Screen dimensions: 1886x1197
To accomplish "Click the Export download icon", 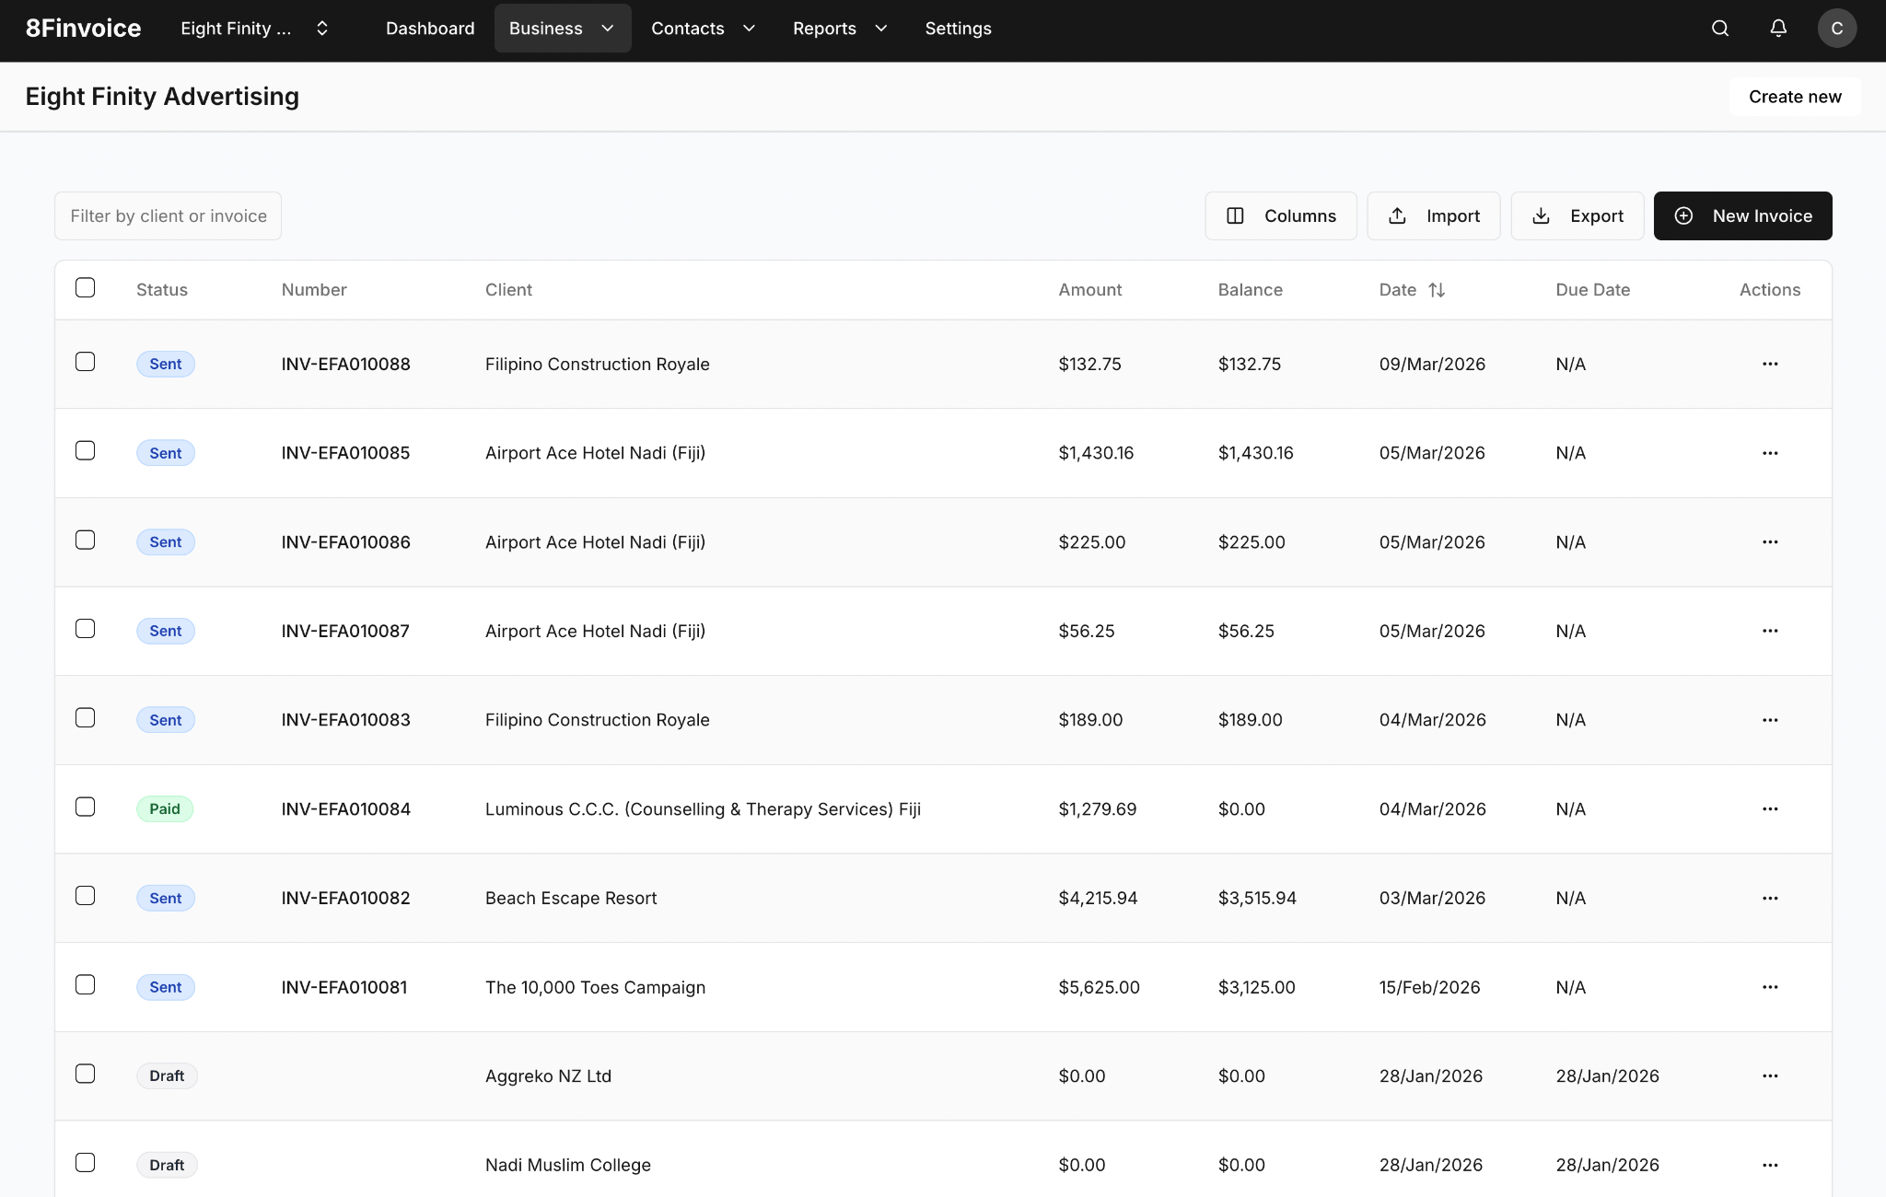I will pyautogui.click(x=1541, y=215).
